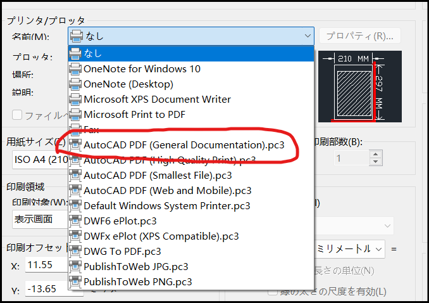Open the ISO A4 paper size dropdown

[x=40, y=159]
